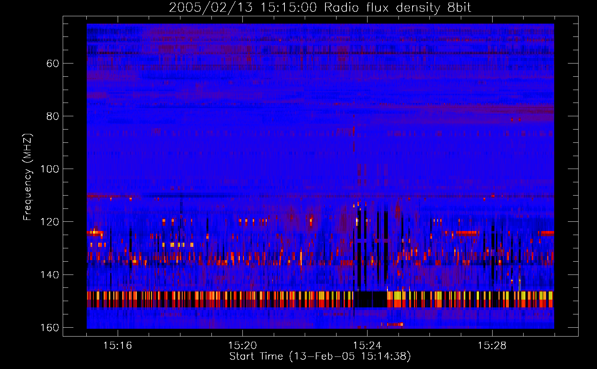Viewport: 597px width, 369px height.
Task: Click the 120 frequency tick label
Action: 49,222
